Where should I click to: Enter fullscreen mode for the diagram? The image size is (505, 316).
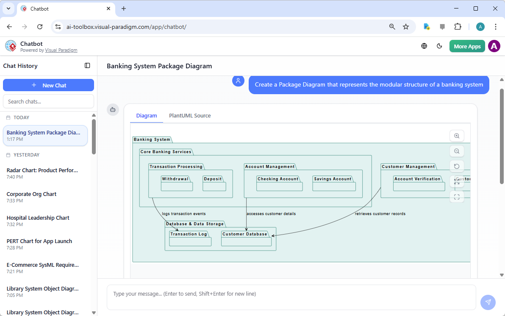click(457, 196)
